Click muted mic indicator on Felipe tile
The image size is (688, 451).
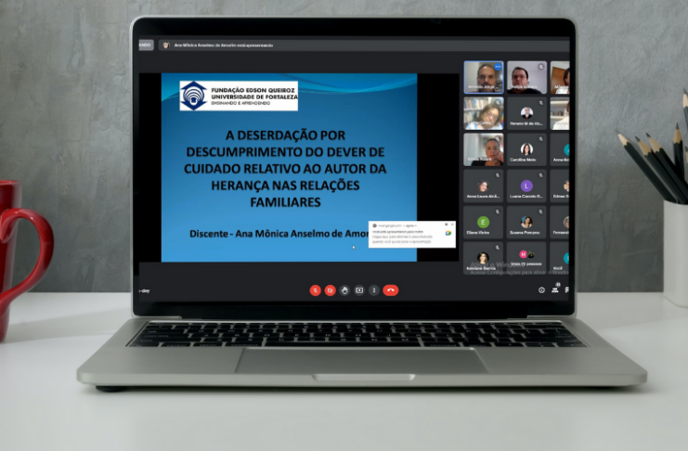pyautogui.click(x=541, y=67)
